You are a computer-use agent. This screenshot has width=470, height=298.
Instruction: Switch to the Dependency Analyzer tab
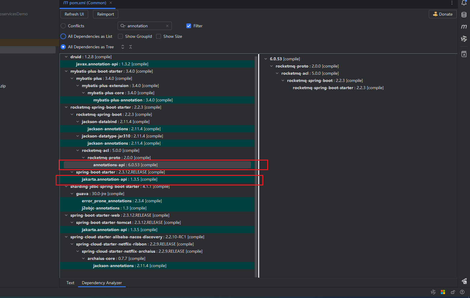tap(102, 283)
